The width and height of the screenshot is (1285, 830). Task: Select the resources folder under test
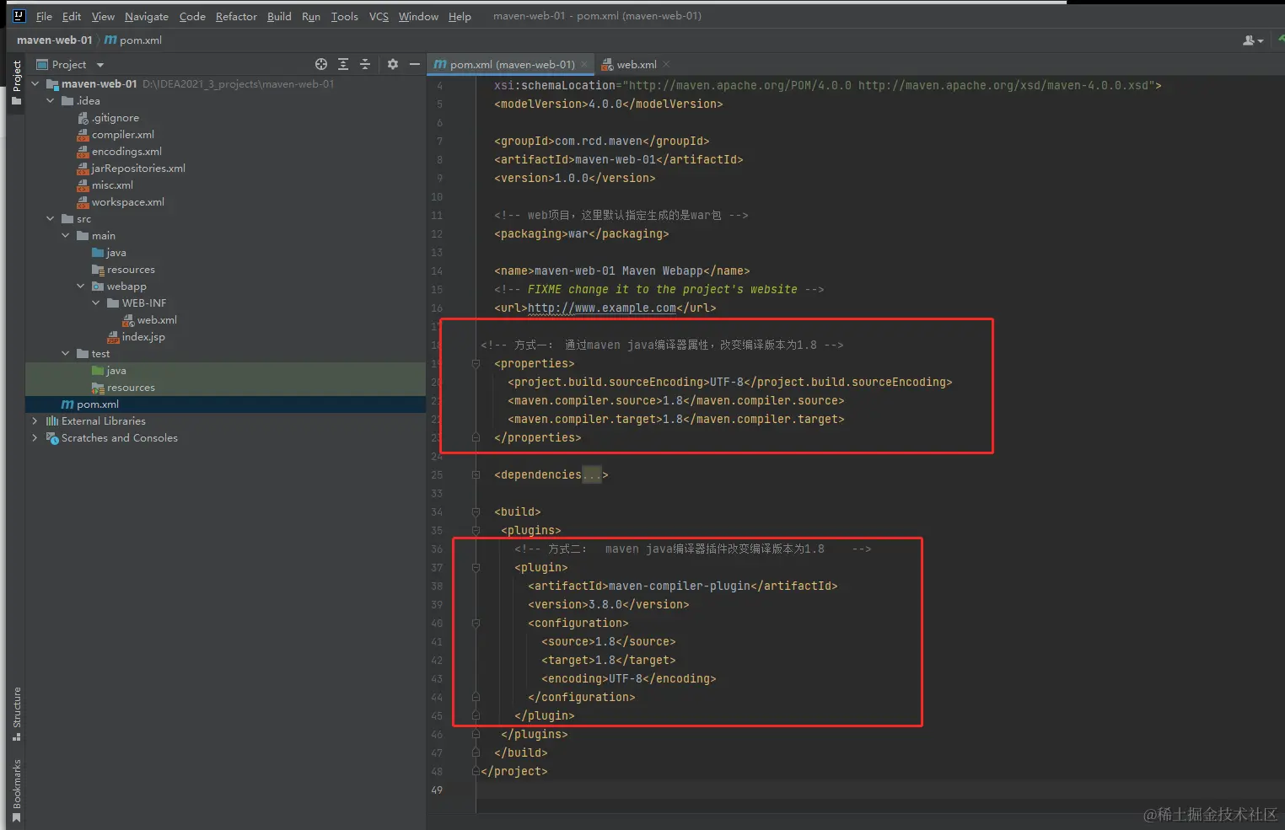tap(123, 387)
